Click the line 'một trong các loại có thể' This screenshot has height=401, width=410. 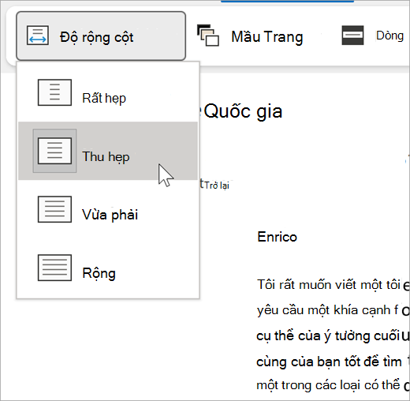[328, 385]
